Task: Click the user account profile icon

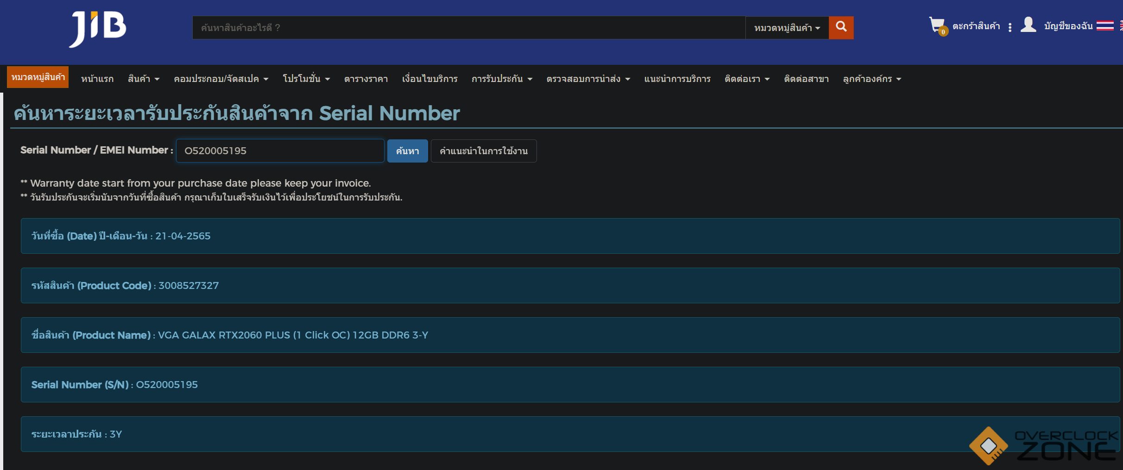Action: pyautogui.click(x=1028, y=25)
